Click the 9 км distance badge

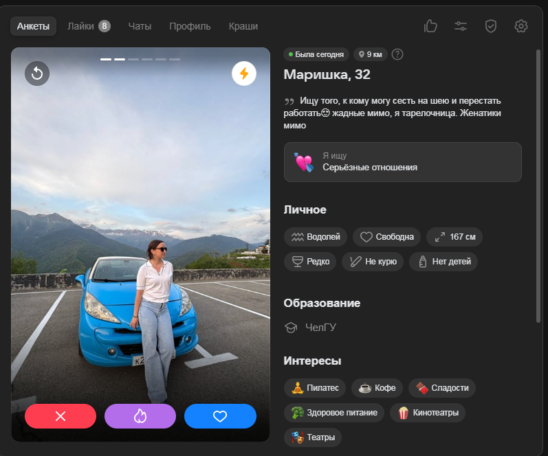point(370,54)
